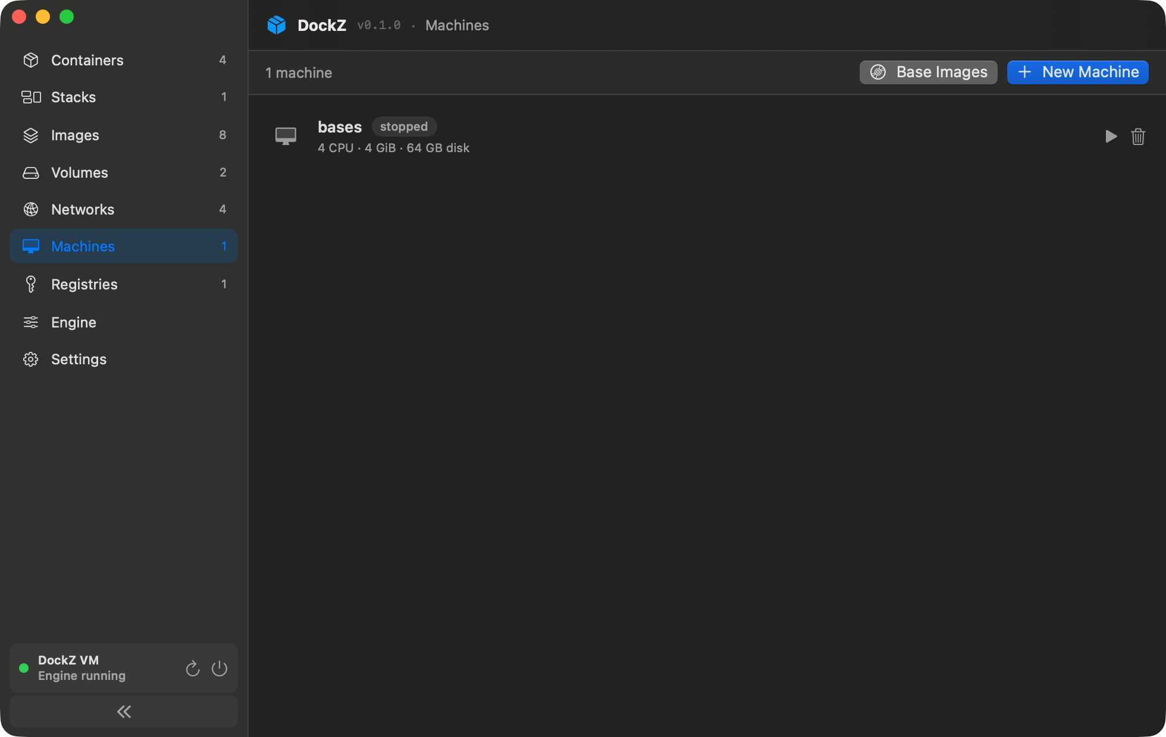This screenshot has height=737, width=1166.
Task: Minimize the DockZ window
Action: tap(43, 17)
